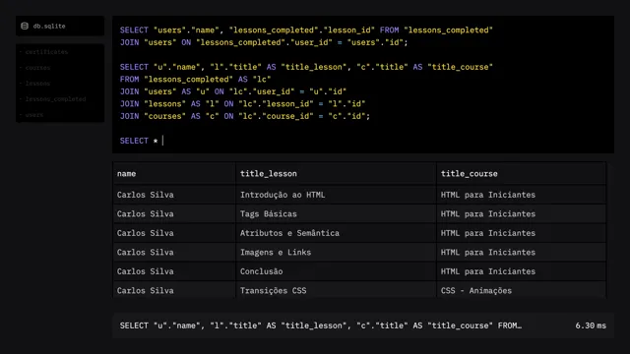Select the Imagens e Links cell
Image resolution: width=630 pixels, height=354 pixels.
click(x=336, y=253)
